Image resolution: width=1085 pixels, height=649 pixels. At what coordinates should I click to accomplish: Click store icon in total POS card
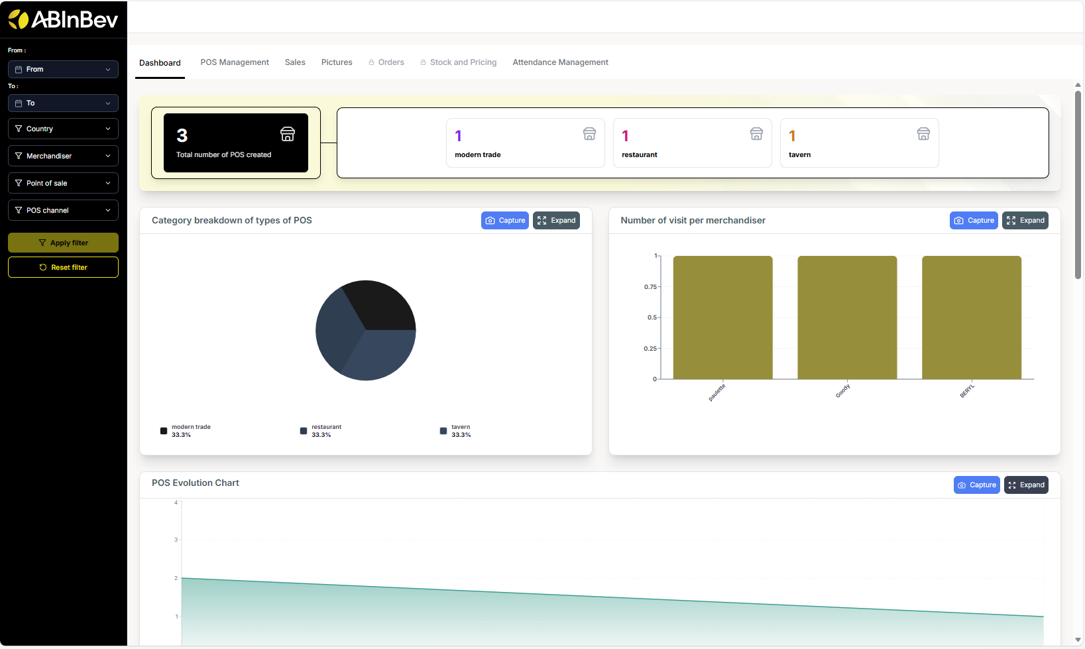288,134
